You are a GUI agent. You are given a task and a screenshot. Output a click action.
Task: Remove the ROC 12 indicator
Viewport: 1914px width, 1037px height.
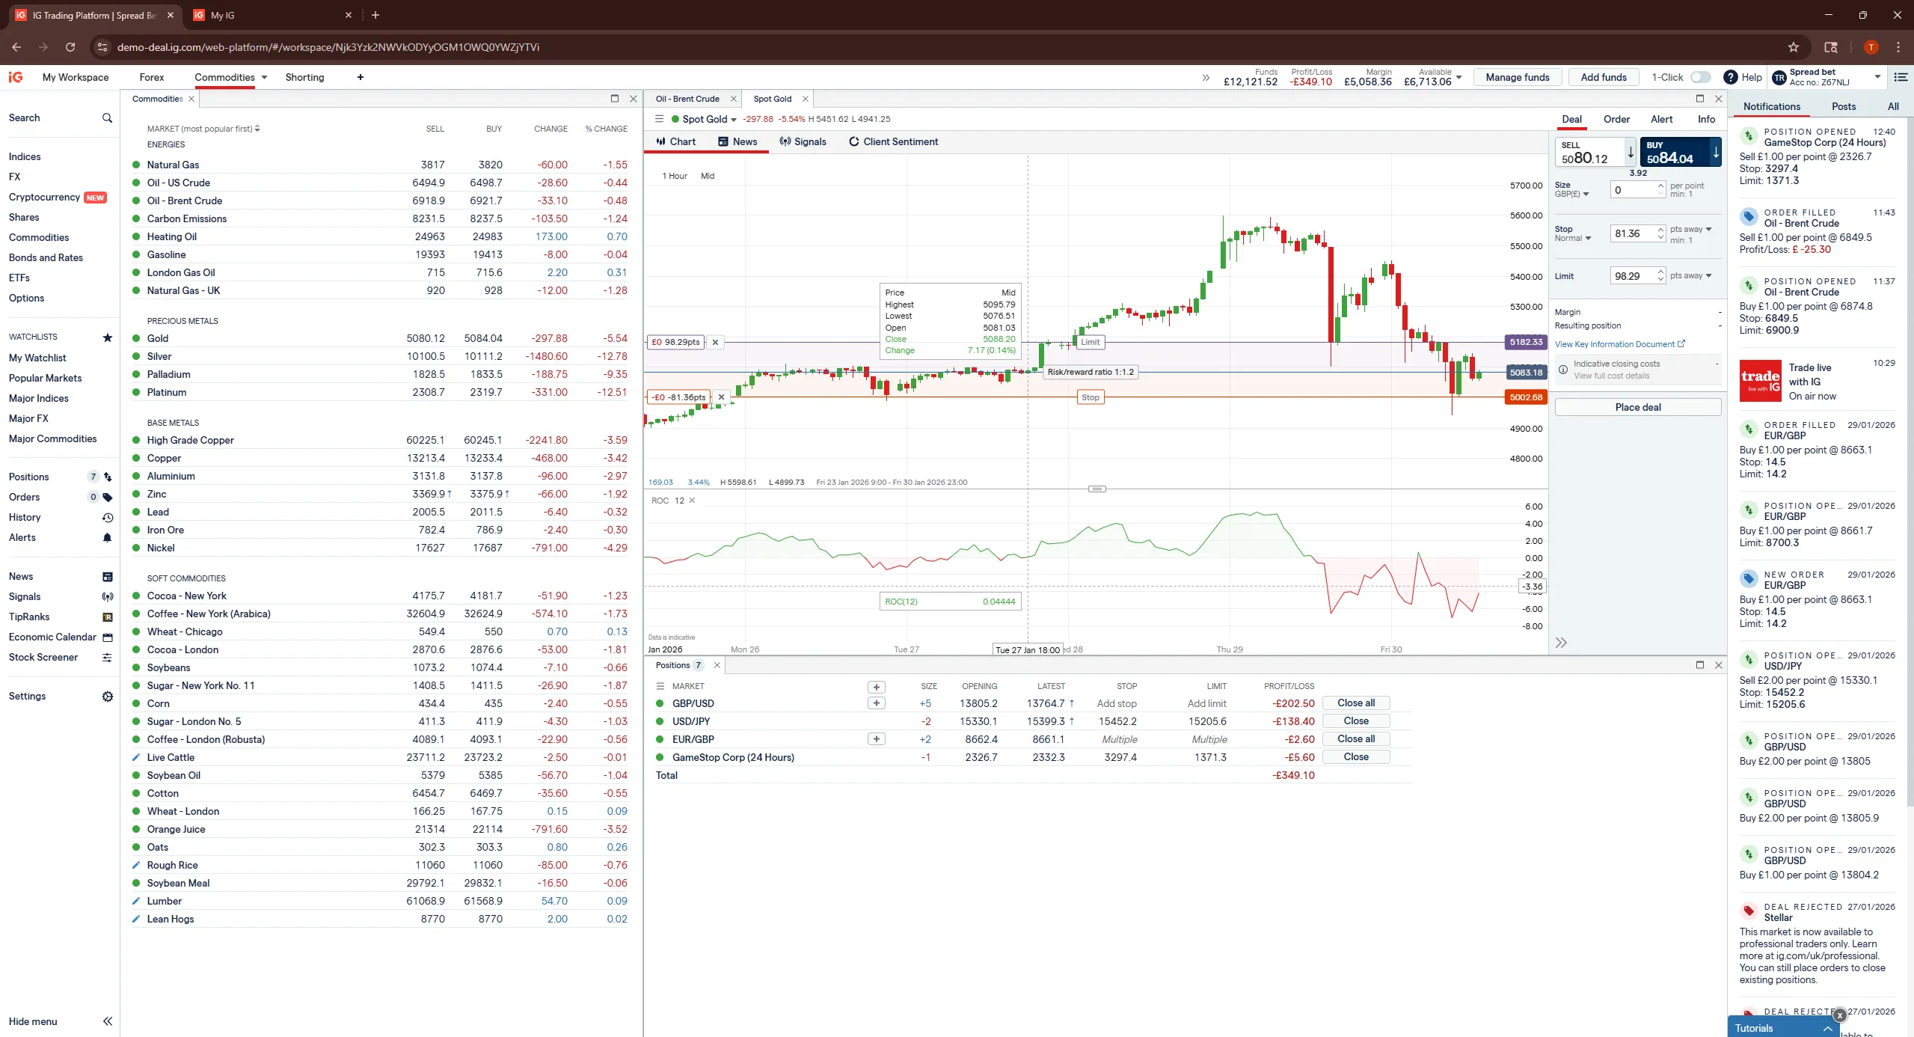point(692,501)
